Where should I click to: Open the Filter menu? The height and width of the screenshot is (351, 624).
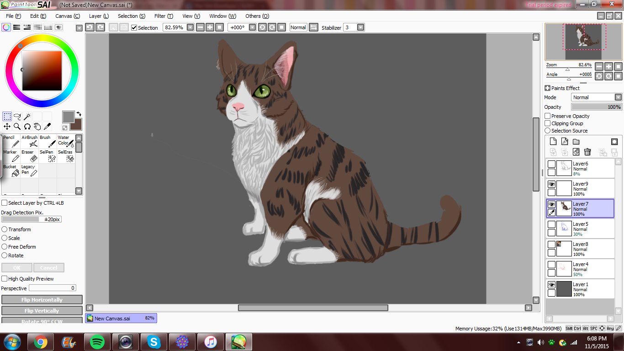pyautogui.click(x=163, y=16)
